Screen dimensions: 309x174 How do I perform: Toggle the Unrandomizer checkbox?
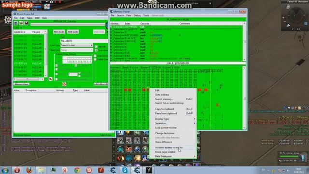pyautogui.click(x=95, y=56)
